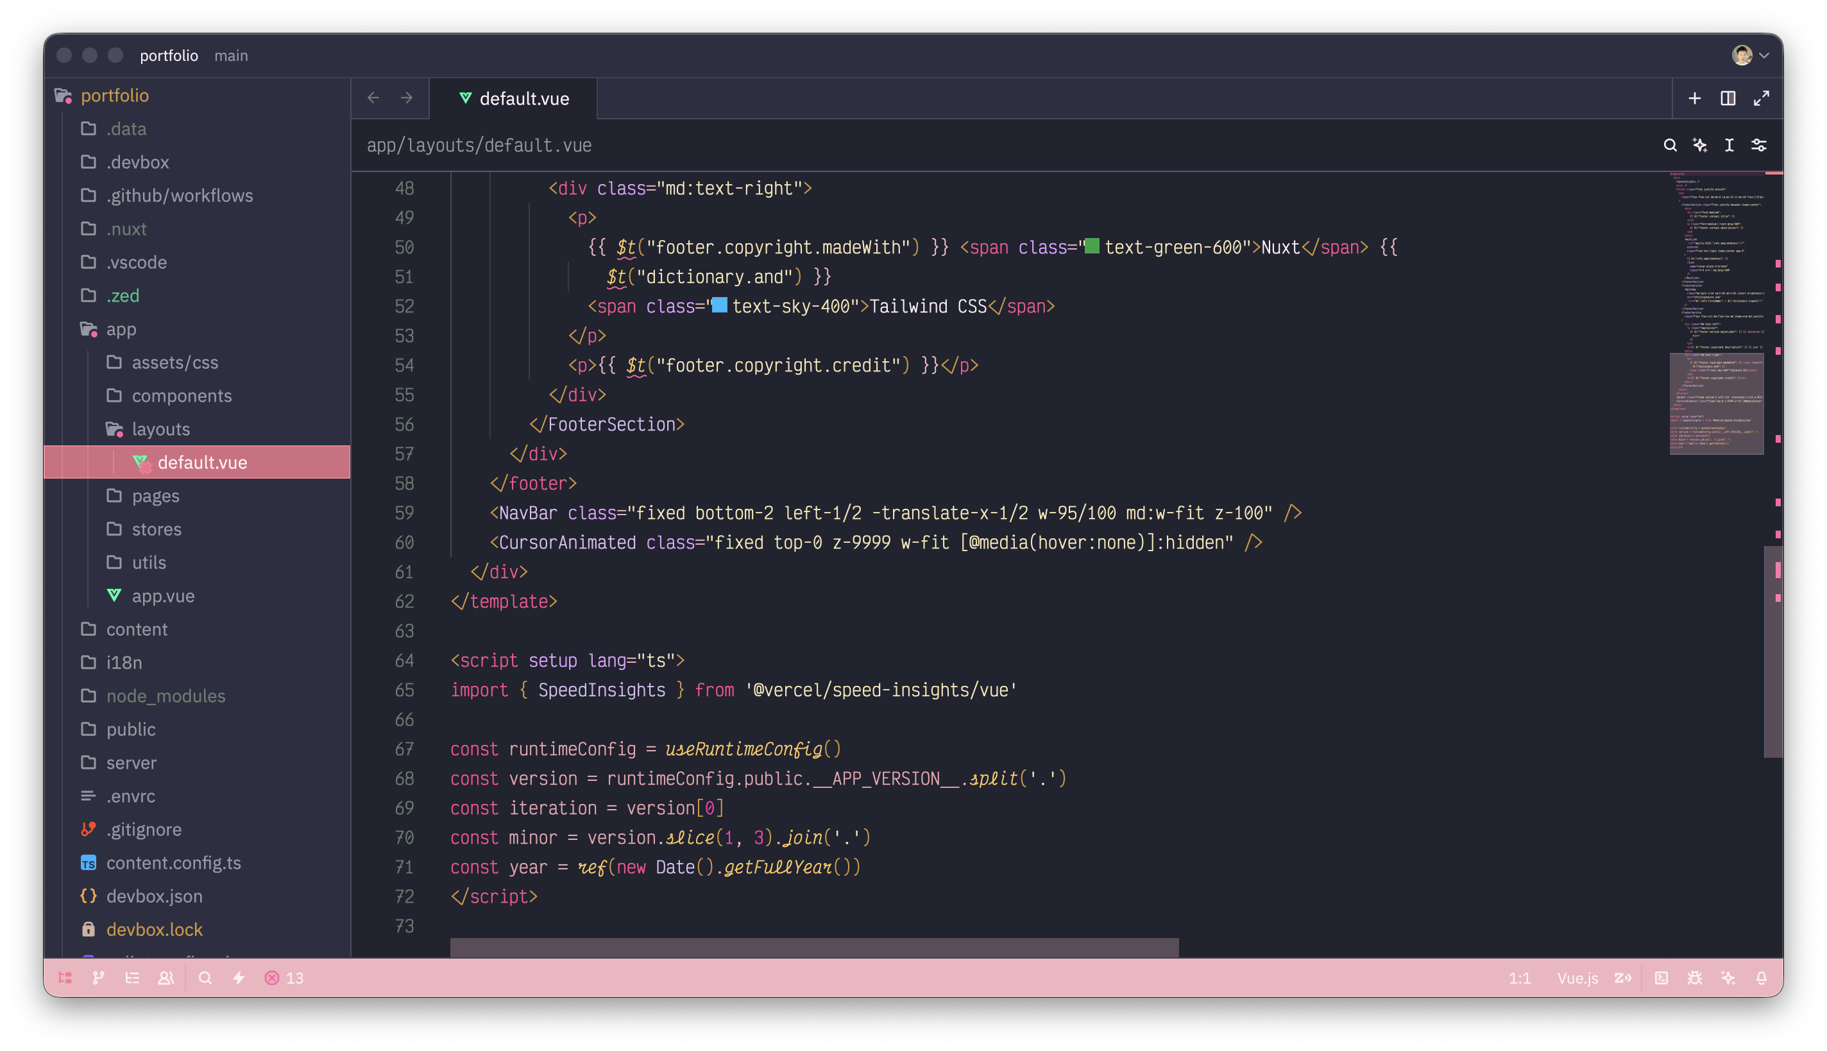Collapse the app folder

(197, 329)
